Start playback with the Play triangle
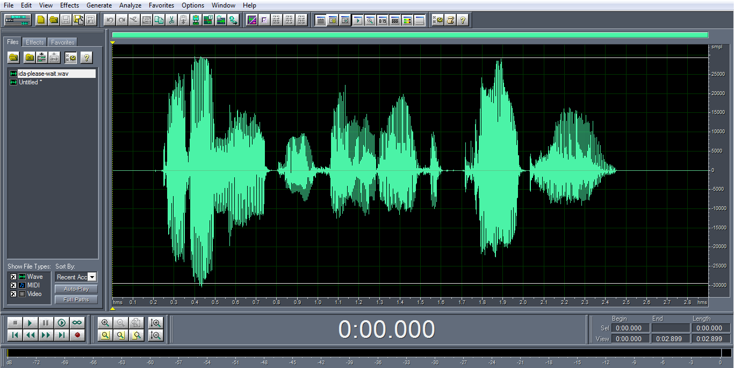Screen dimensions: 734x368 (x=31, y=323)
